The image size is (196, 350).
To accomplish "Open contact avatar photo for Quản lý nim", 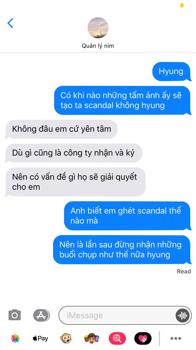I will point(98,28).
